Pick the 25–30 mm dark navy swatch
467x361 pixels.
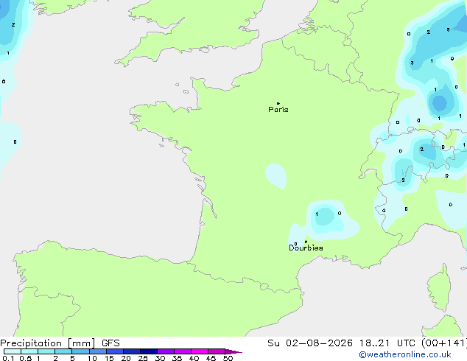(x=149, y=351)
